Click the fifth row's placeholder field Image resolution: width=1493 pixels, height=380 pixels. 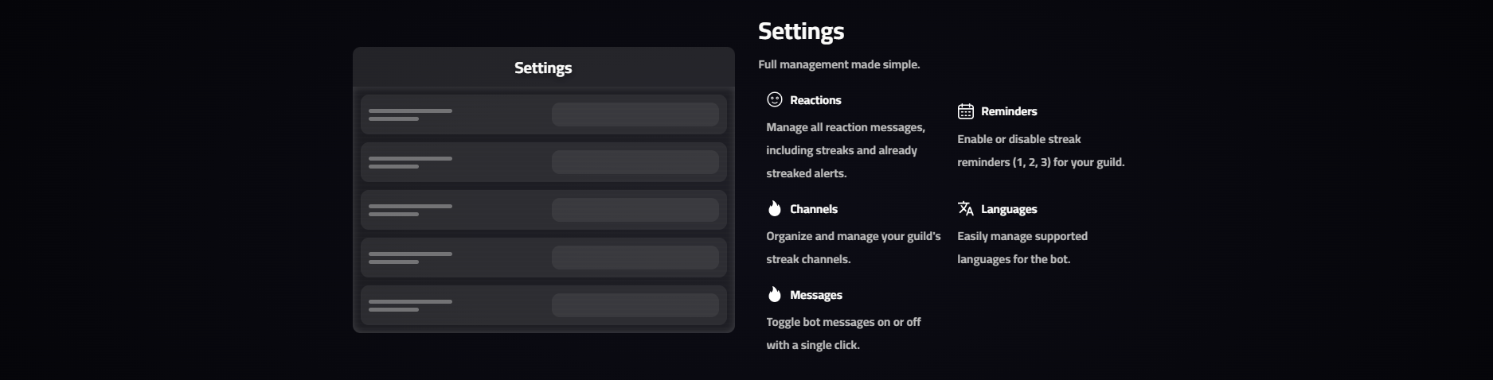pyautogui.click(x=635, y=305)
